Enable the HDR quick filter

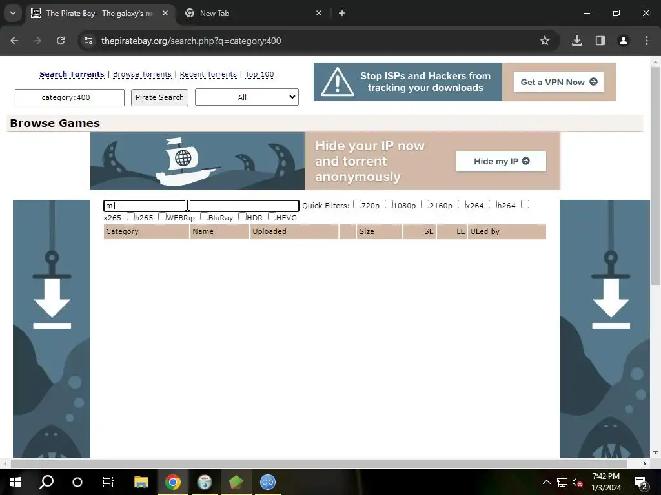click(x=242, y=217)
